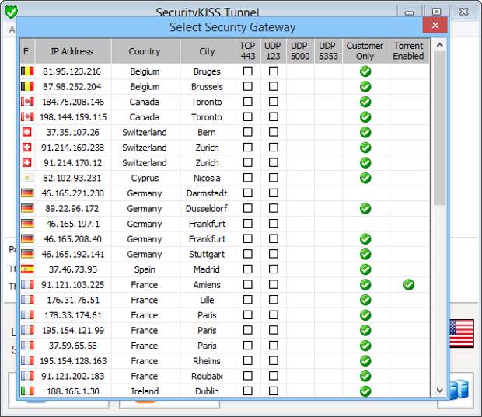Click Spain flag for 37.46.73.93
482x417 pixels.
tap(27, 269)
